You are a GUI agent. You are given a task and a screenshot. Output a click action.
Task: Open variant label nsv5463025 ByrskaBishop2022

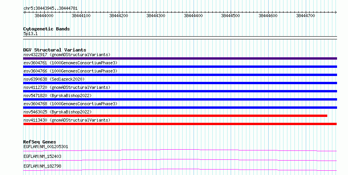pyautogui.click(x=57, y=112)
